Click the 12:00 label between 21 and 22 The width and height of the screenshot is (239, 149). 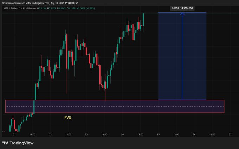(32, 134)
